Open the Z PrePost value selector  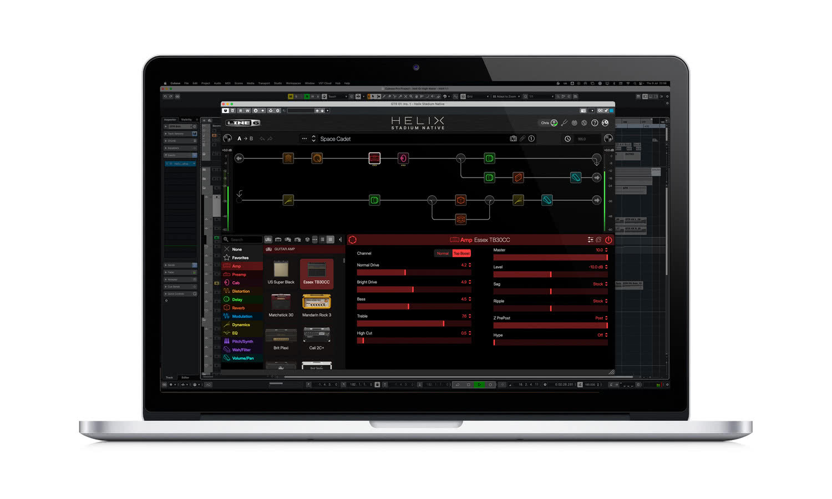pyautogui.click(x=601, y=318)
